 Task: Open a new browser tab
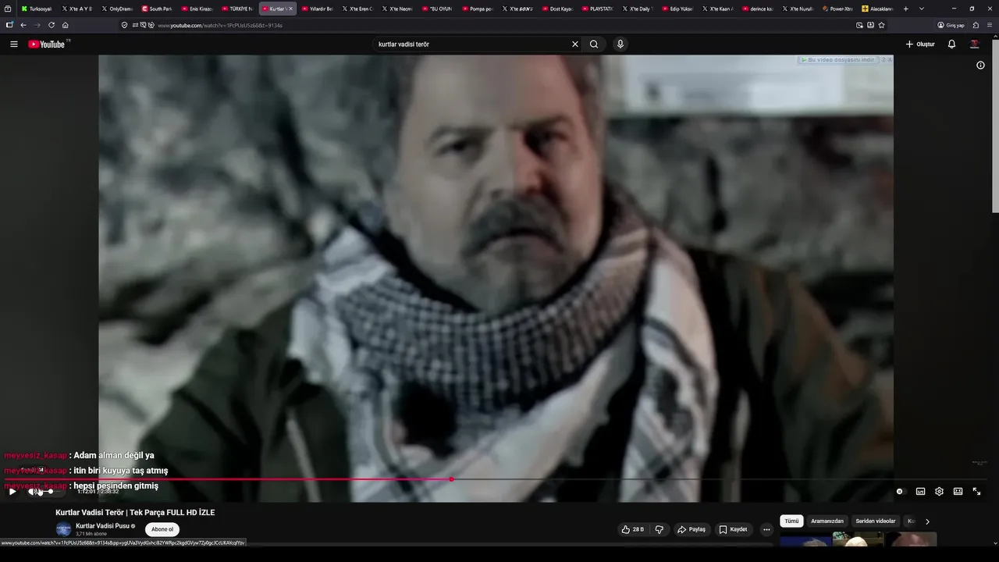[x=905, y=9]
